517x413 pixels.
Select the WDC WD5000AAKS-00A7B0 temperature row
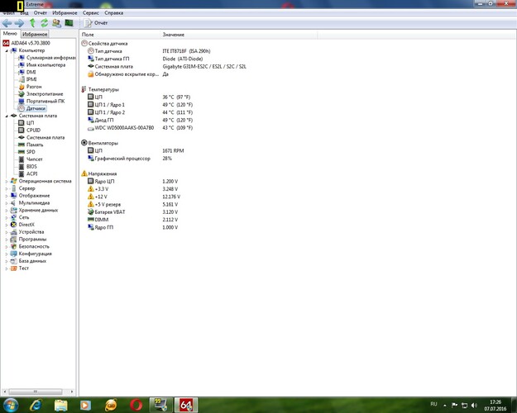click(x=140, y=128)
